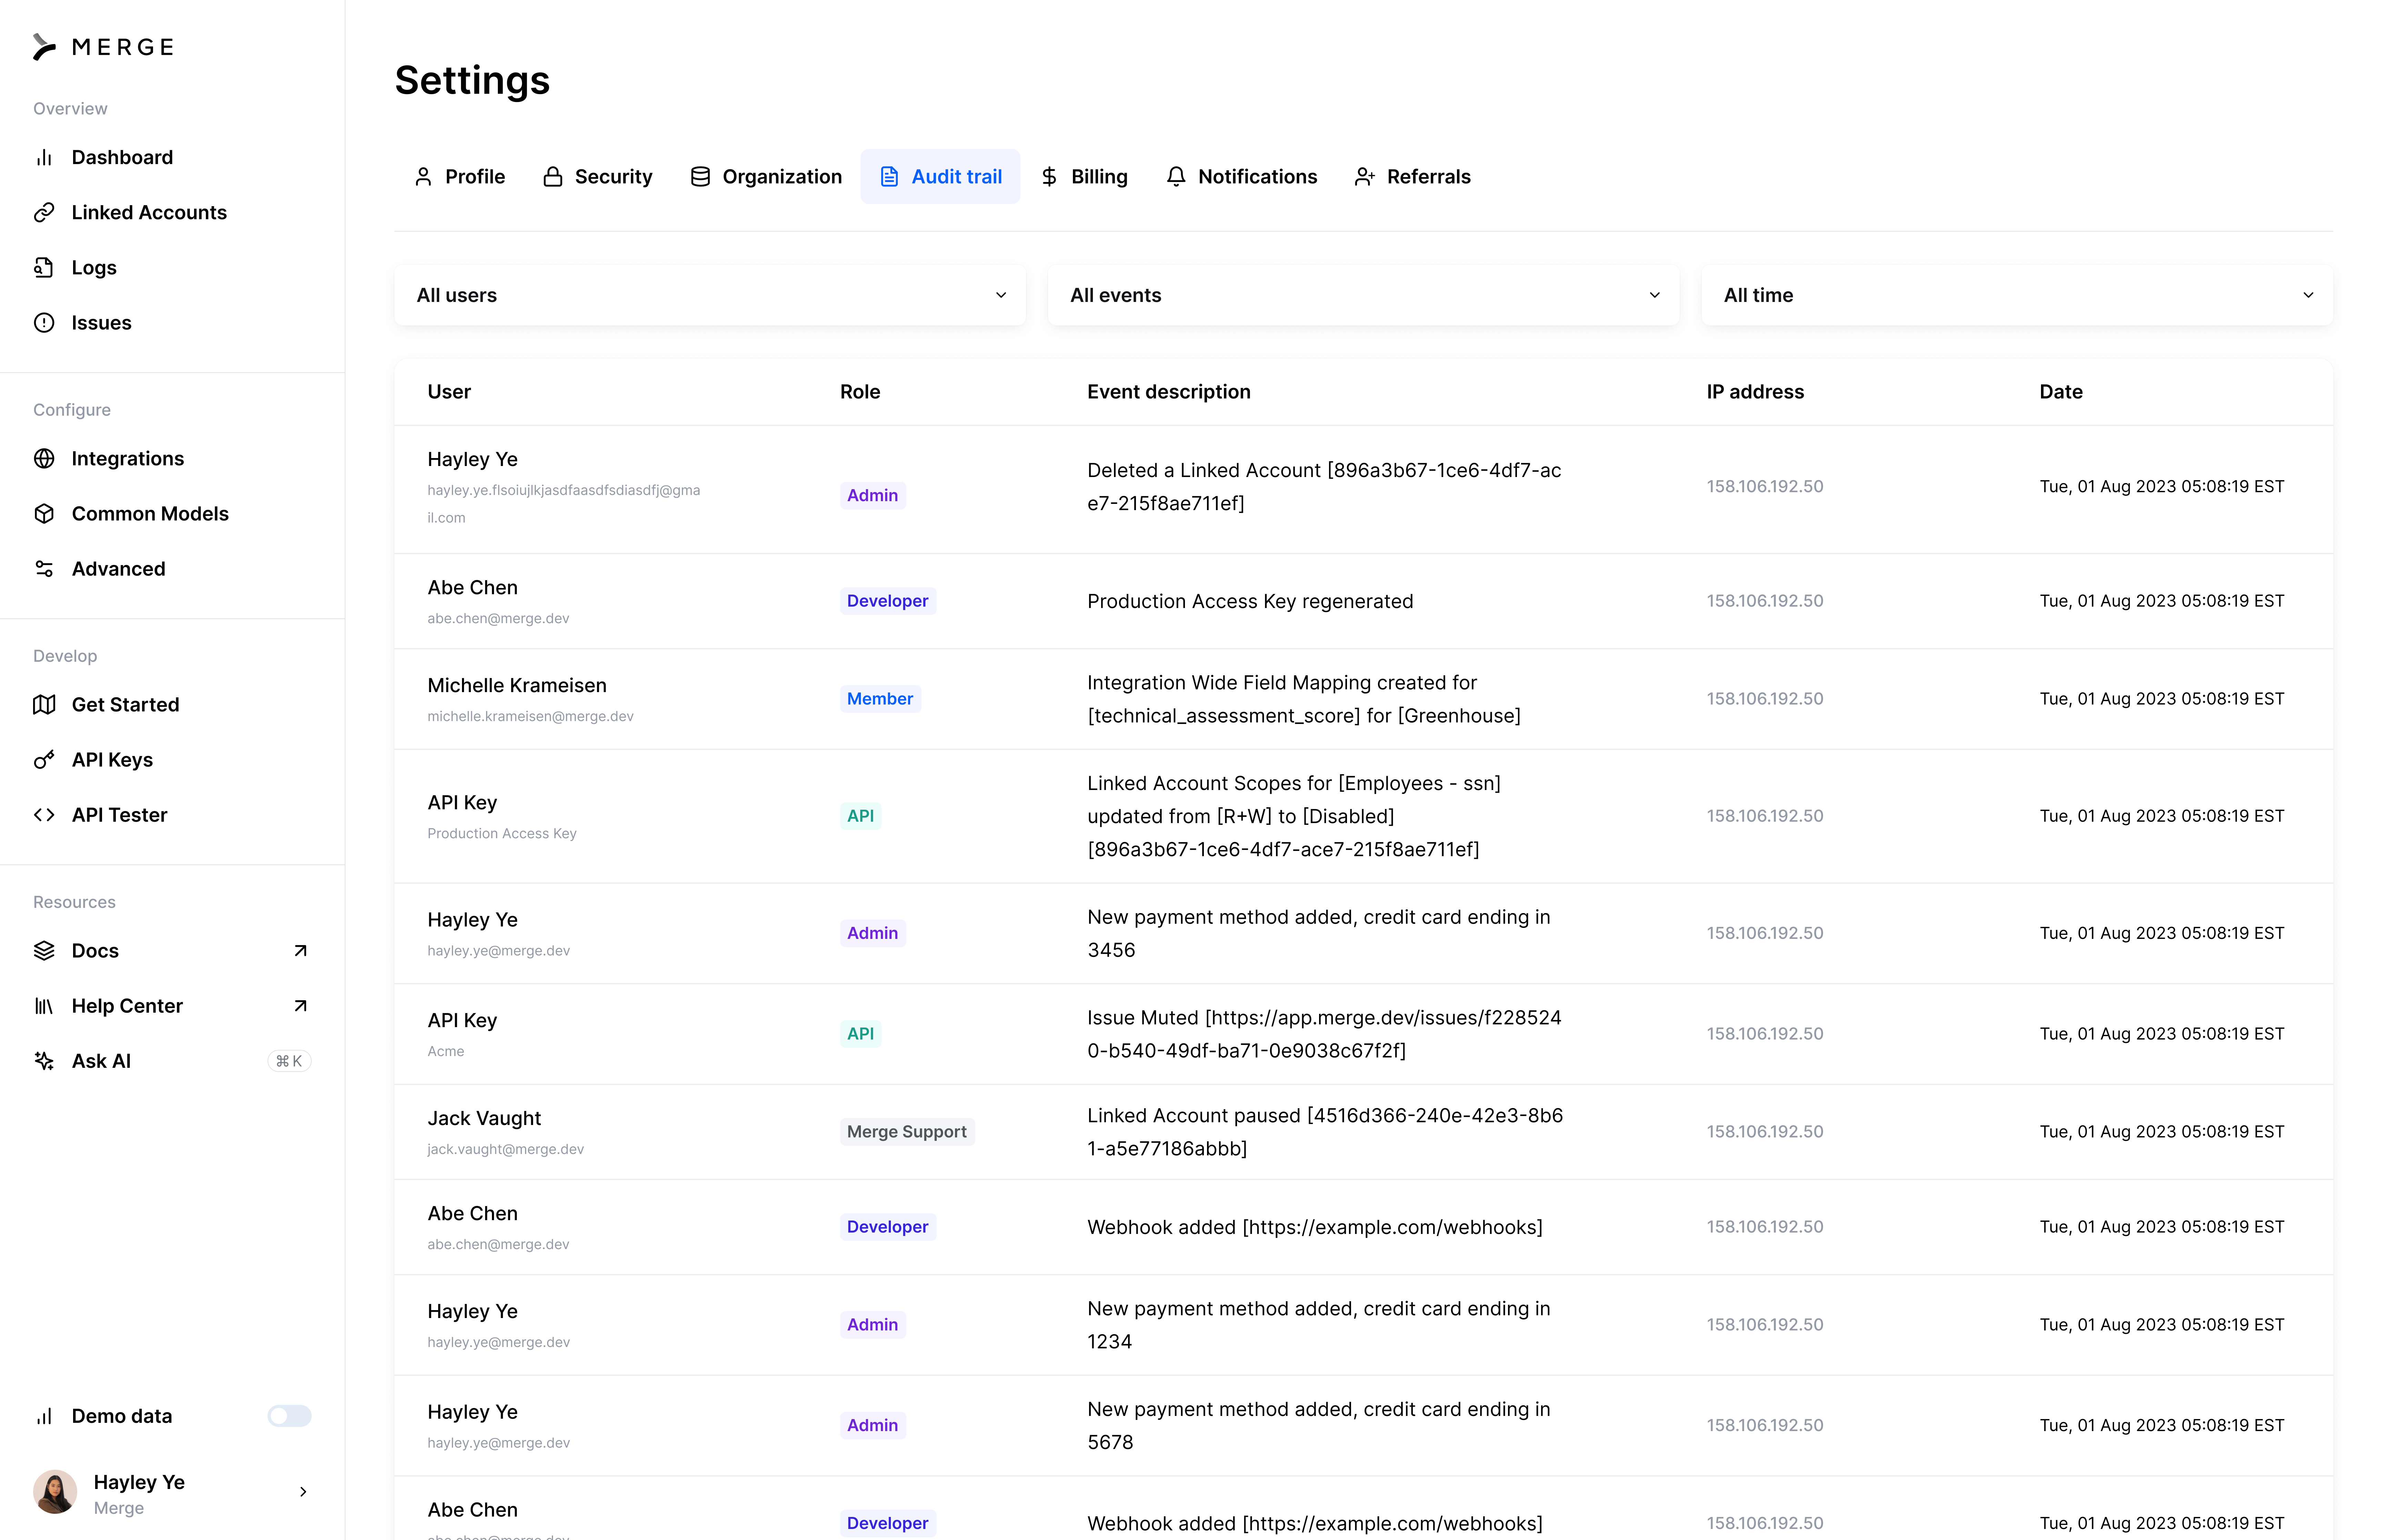Toggle the Demo data switch

(x=289, y=1416)
